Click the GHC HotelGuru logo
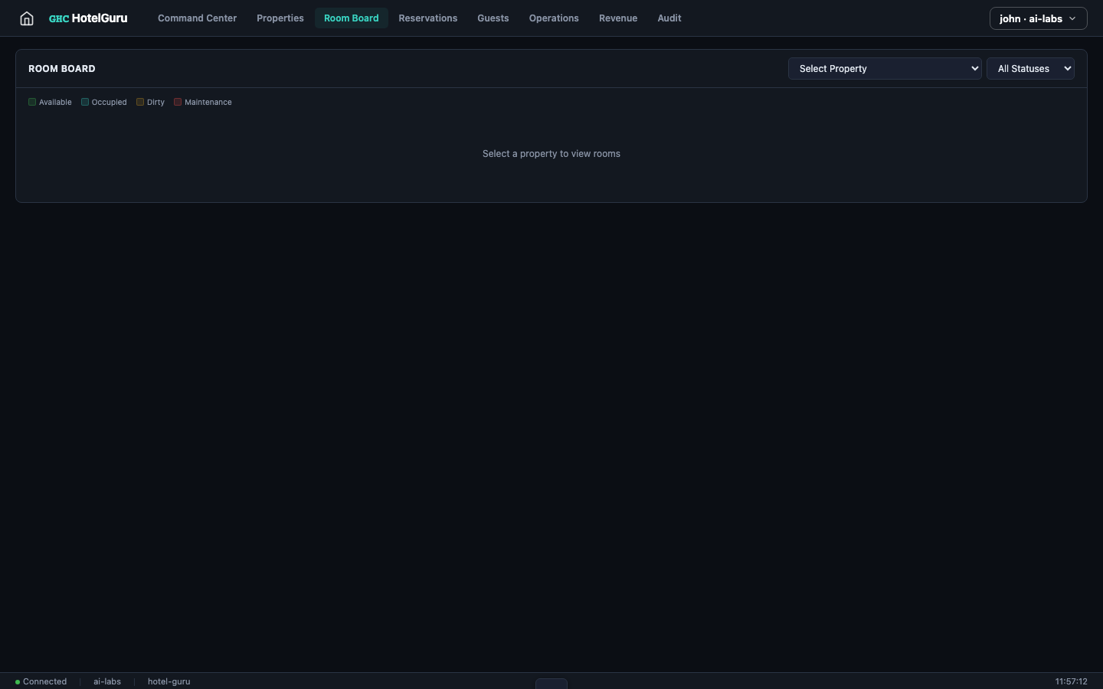Viewport: 1103px width, 689px height. coord(87,18)
